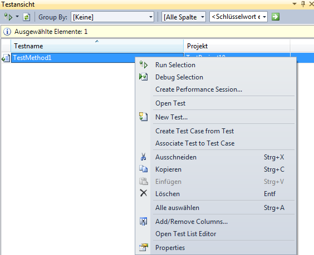The image size is (314, 255).
Task: Choose Debug Selection from context menu
Action: [215, 77]
